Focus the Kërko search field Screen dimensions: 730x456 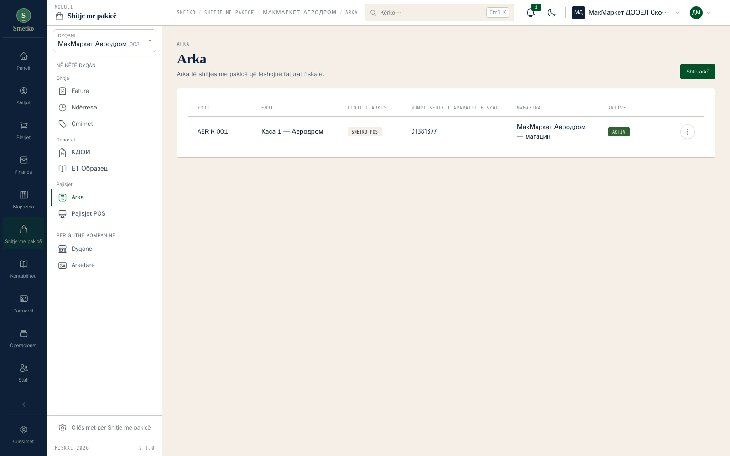[439, 13]
